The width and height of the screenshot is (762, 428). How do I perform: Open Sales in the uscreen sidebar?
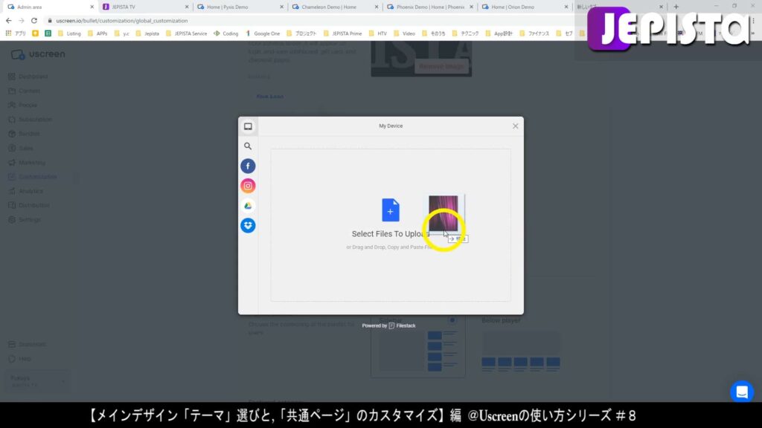21,148
